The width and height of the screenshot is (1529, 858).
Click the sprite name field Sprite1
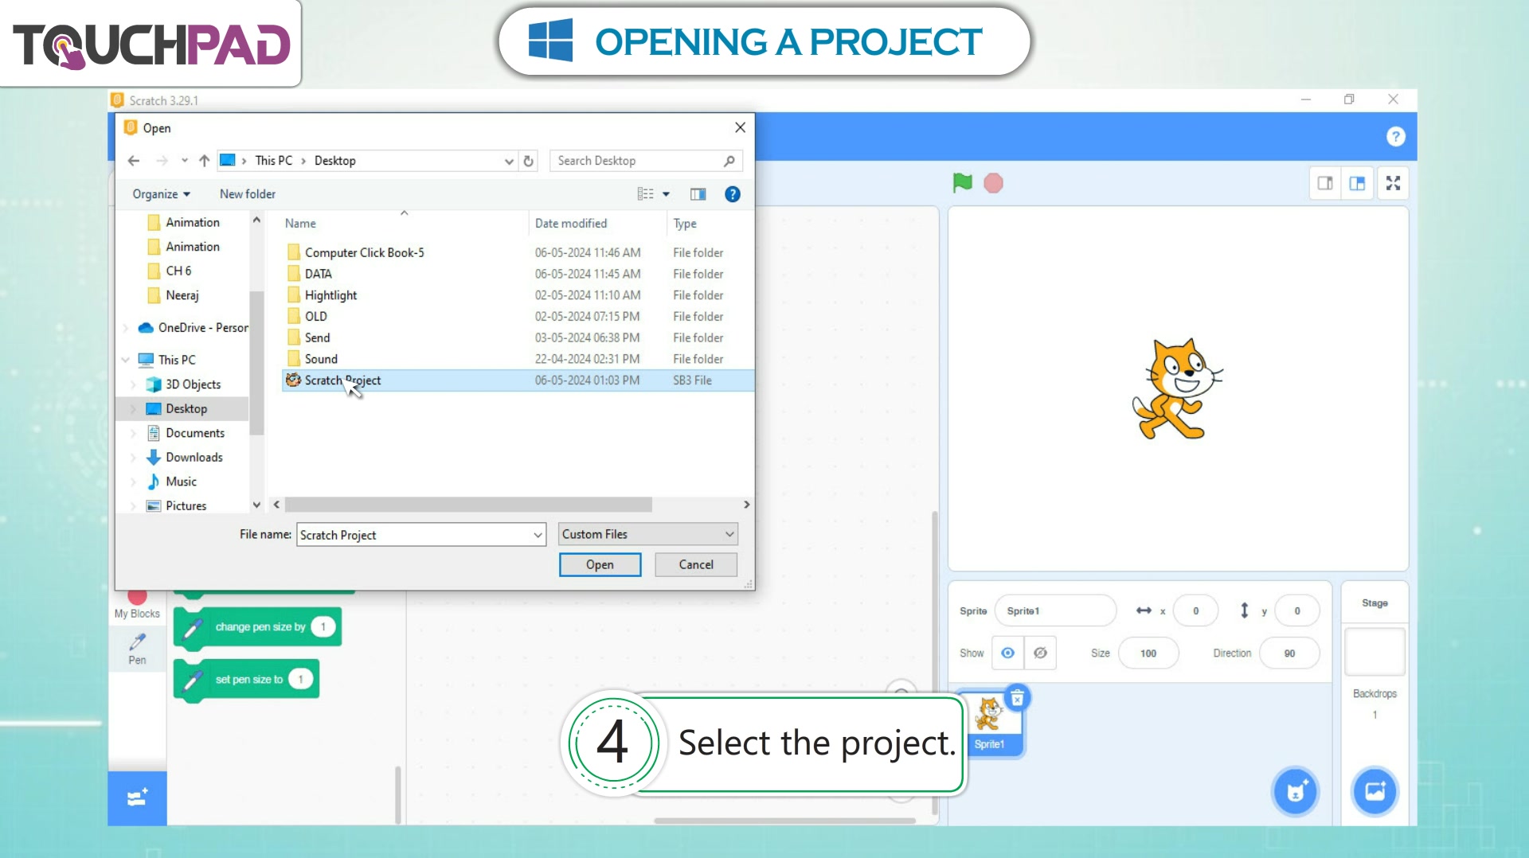(1055, 610)
